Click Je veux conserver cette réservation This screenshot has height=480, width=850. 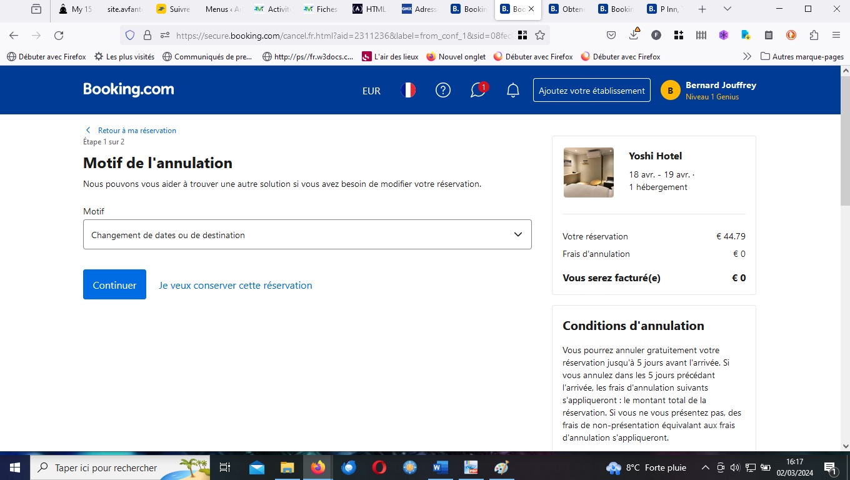point(236,286)
